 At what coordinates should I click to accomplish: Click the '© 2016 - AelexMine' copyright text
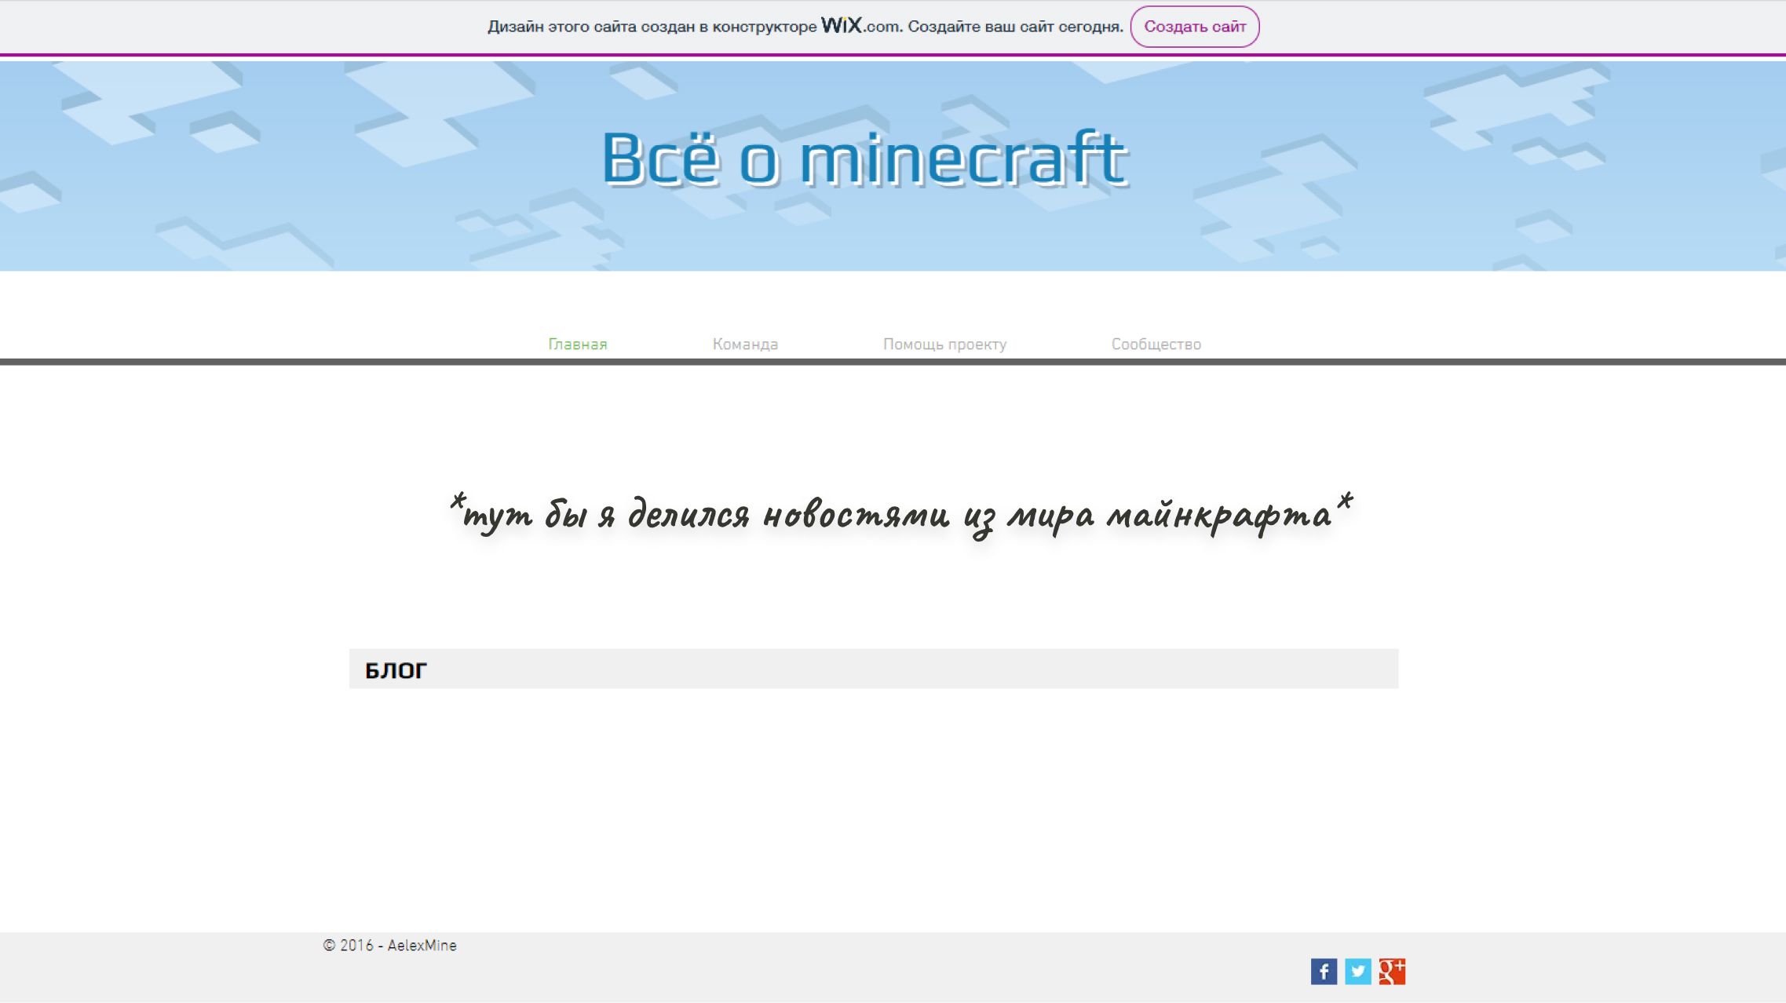click(389, 946)
